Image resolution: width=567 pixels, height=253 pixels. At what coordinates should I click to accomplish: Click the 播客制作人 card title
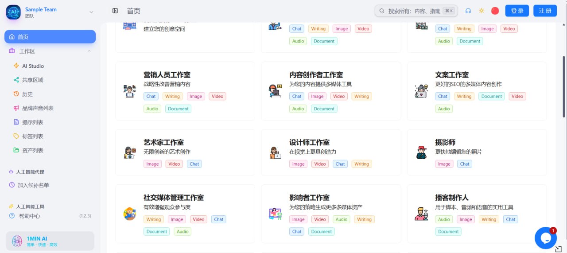pyautogui.click(x=452, y=198)
